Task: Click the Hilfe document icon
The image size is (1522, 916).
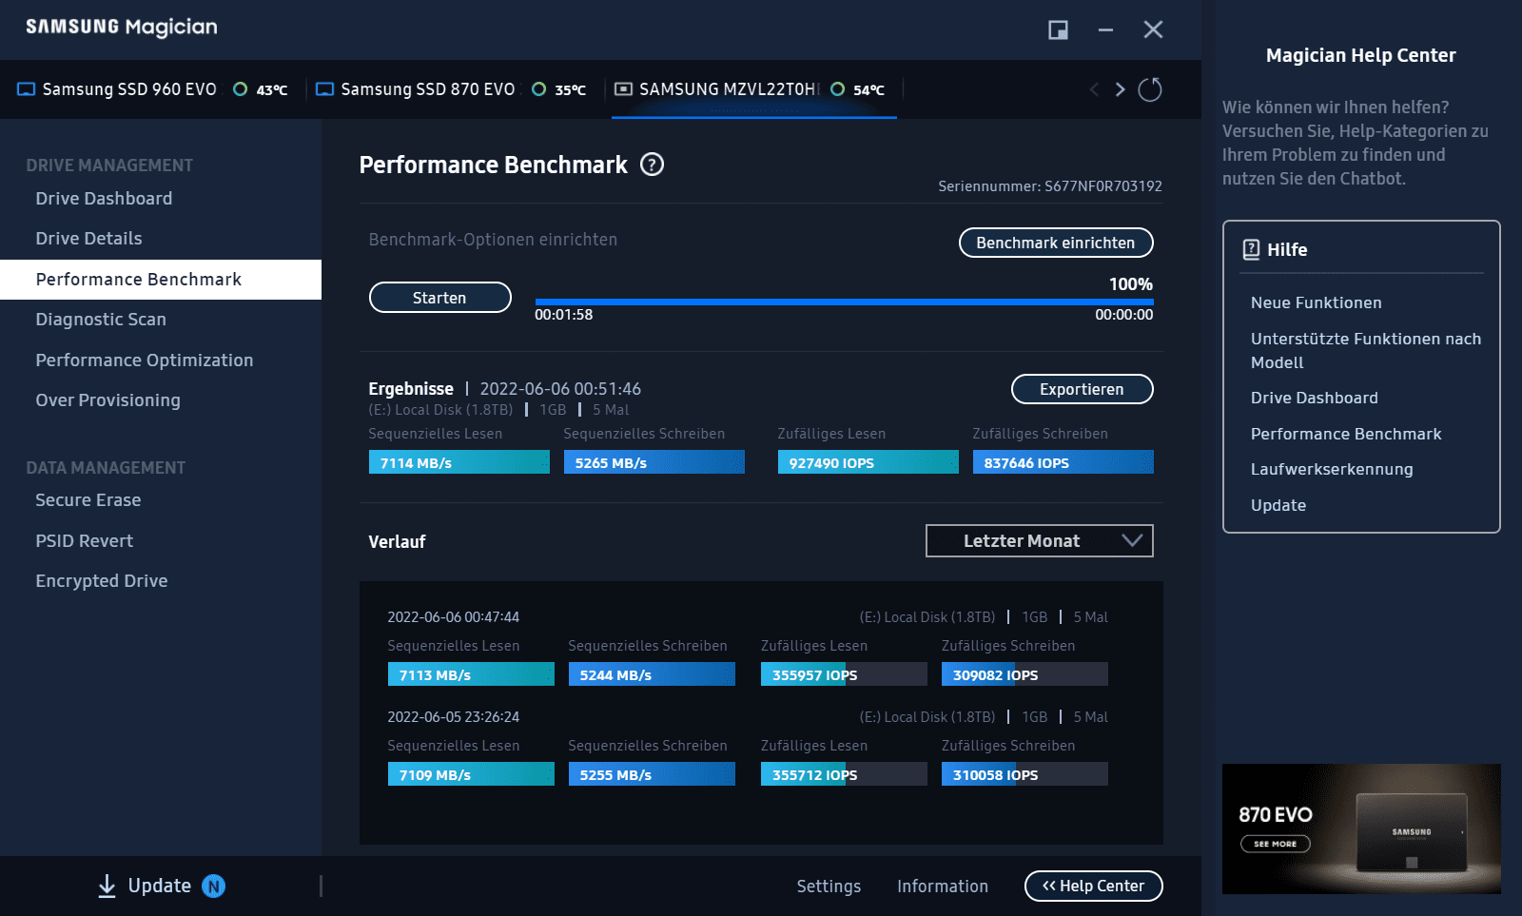Action: [1252, 249]
